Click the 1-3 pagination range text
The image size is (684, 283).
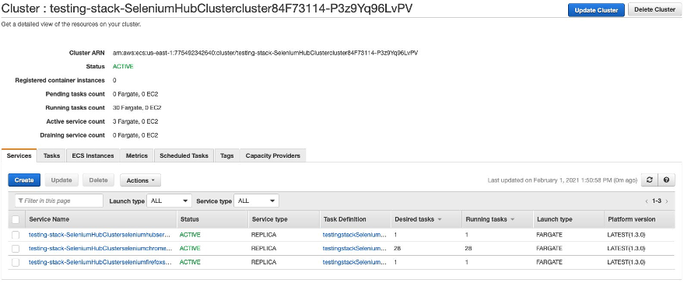pyautogui.click(x=657, y=201)
